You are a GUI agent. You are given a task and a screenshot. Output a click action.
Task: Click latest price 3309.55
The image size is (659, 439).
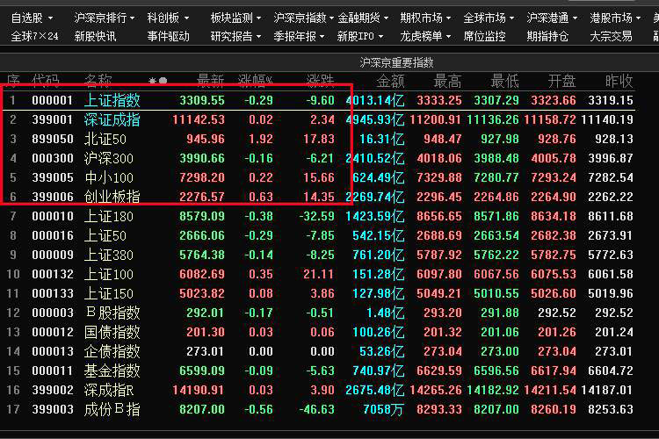(x=202, y=100)
